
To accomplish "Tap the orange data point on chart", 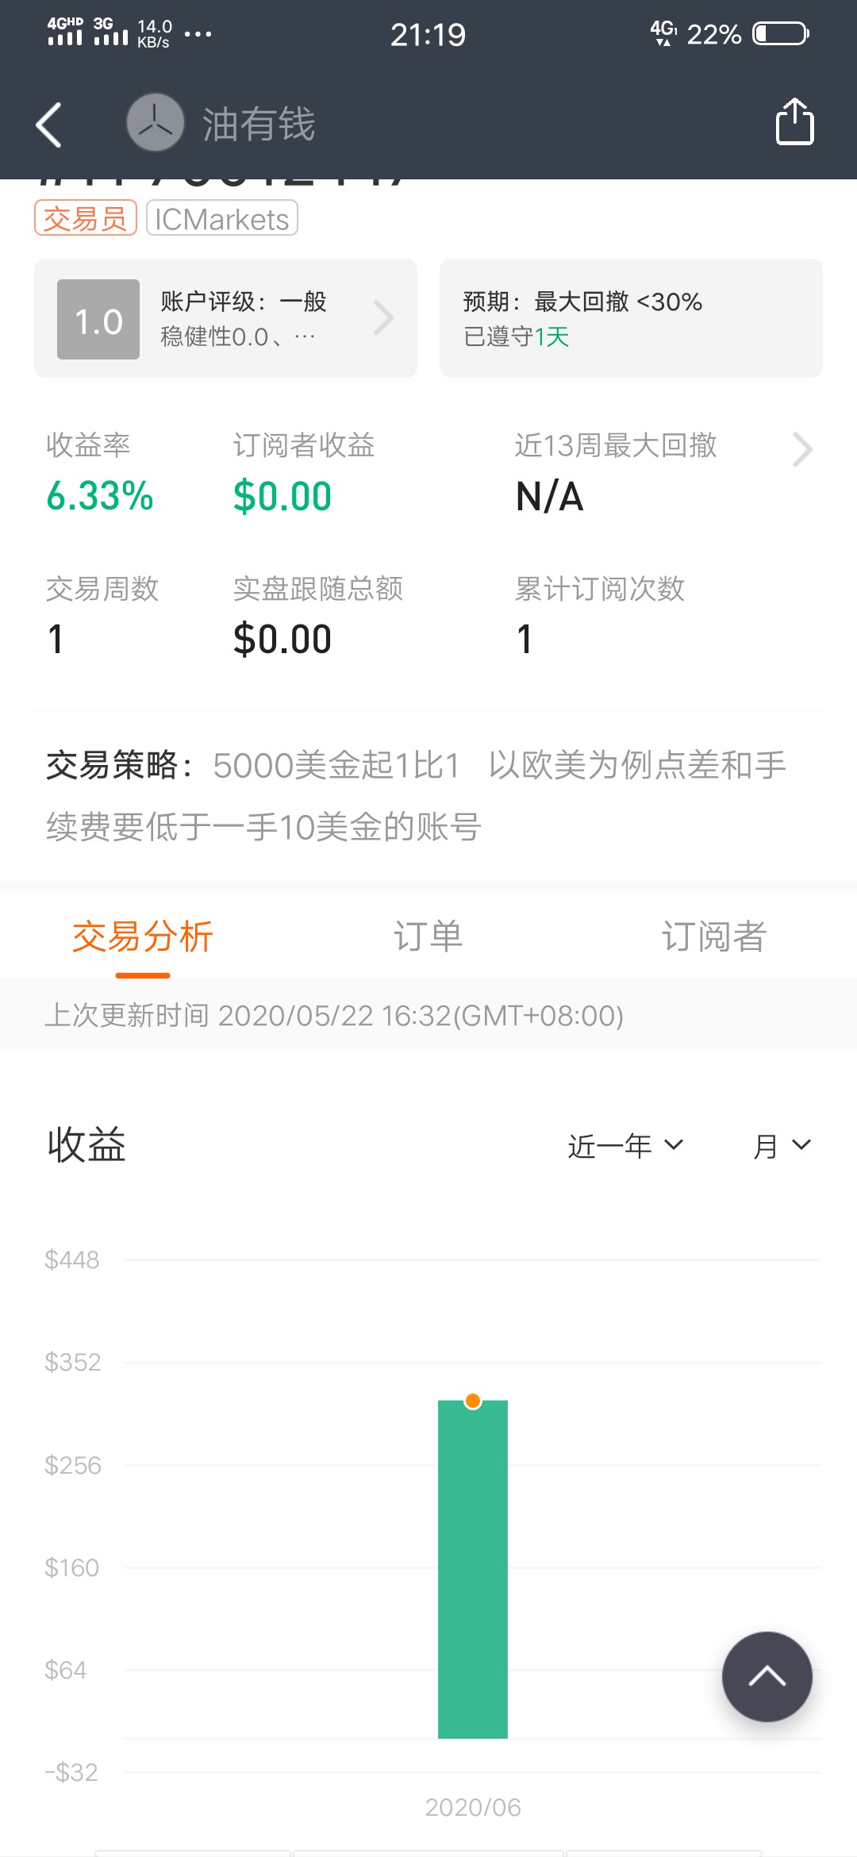I will [x=473, y=1401].
